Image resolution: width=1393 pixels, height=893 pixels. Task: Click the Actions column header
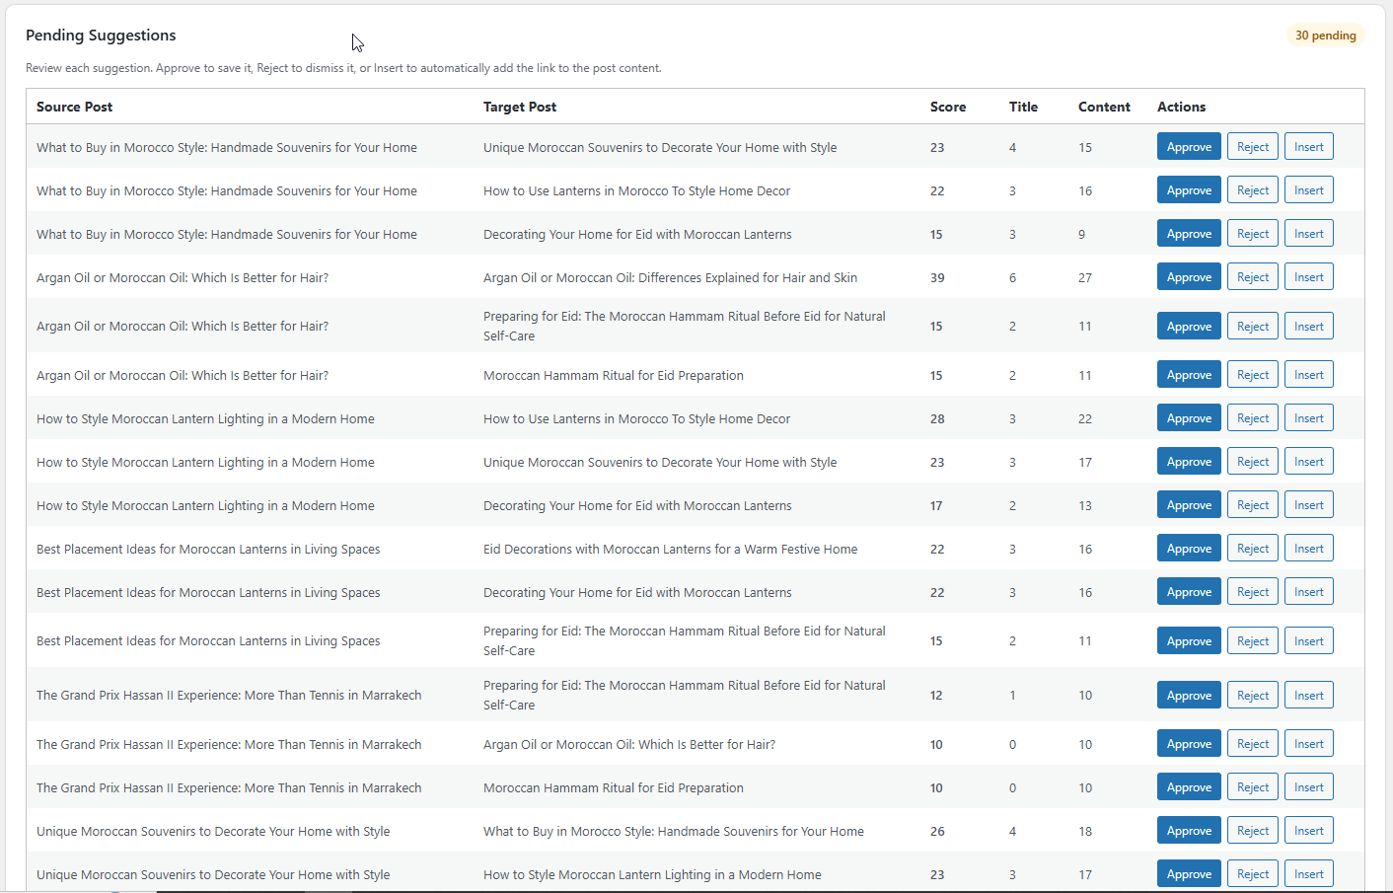pyautogui.click(x=1181, y=107)
